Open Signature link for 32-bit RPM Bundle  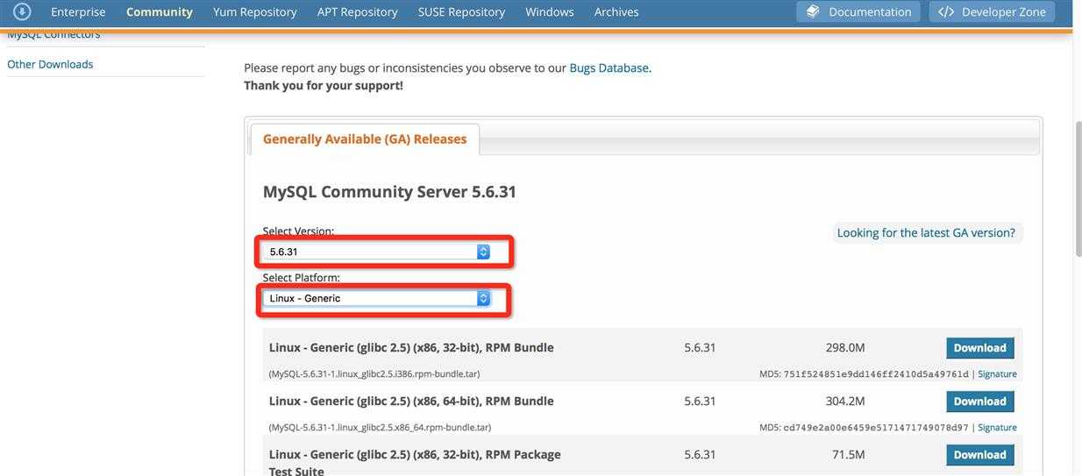pos(998,374)
